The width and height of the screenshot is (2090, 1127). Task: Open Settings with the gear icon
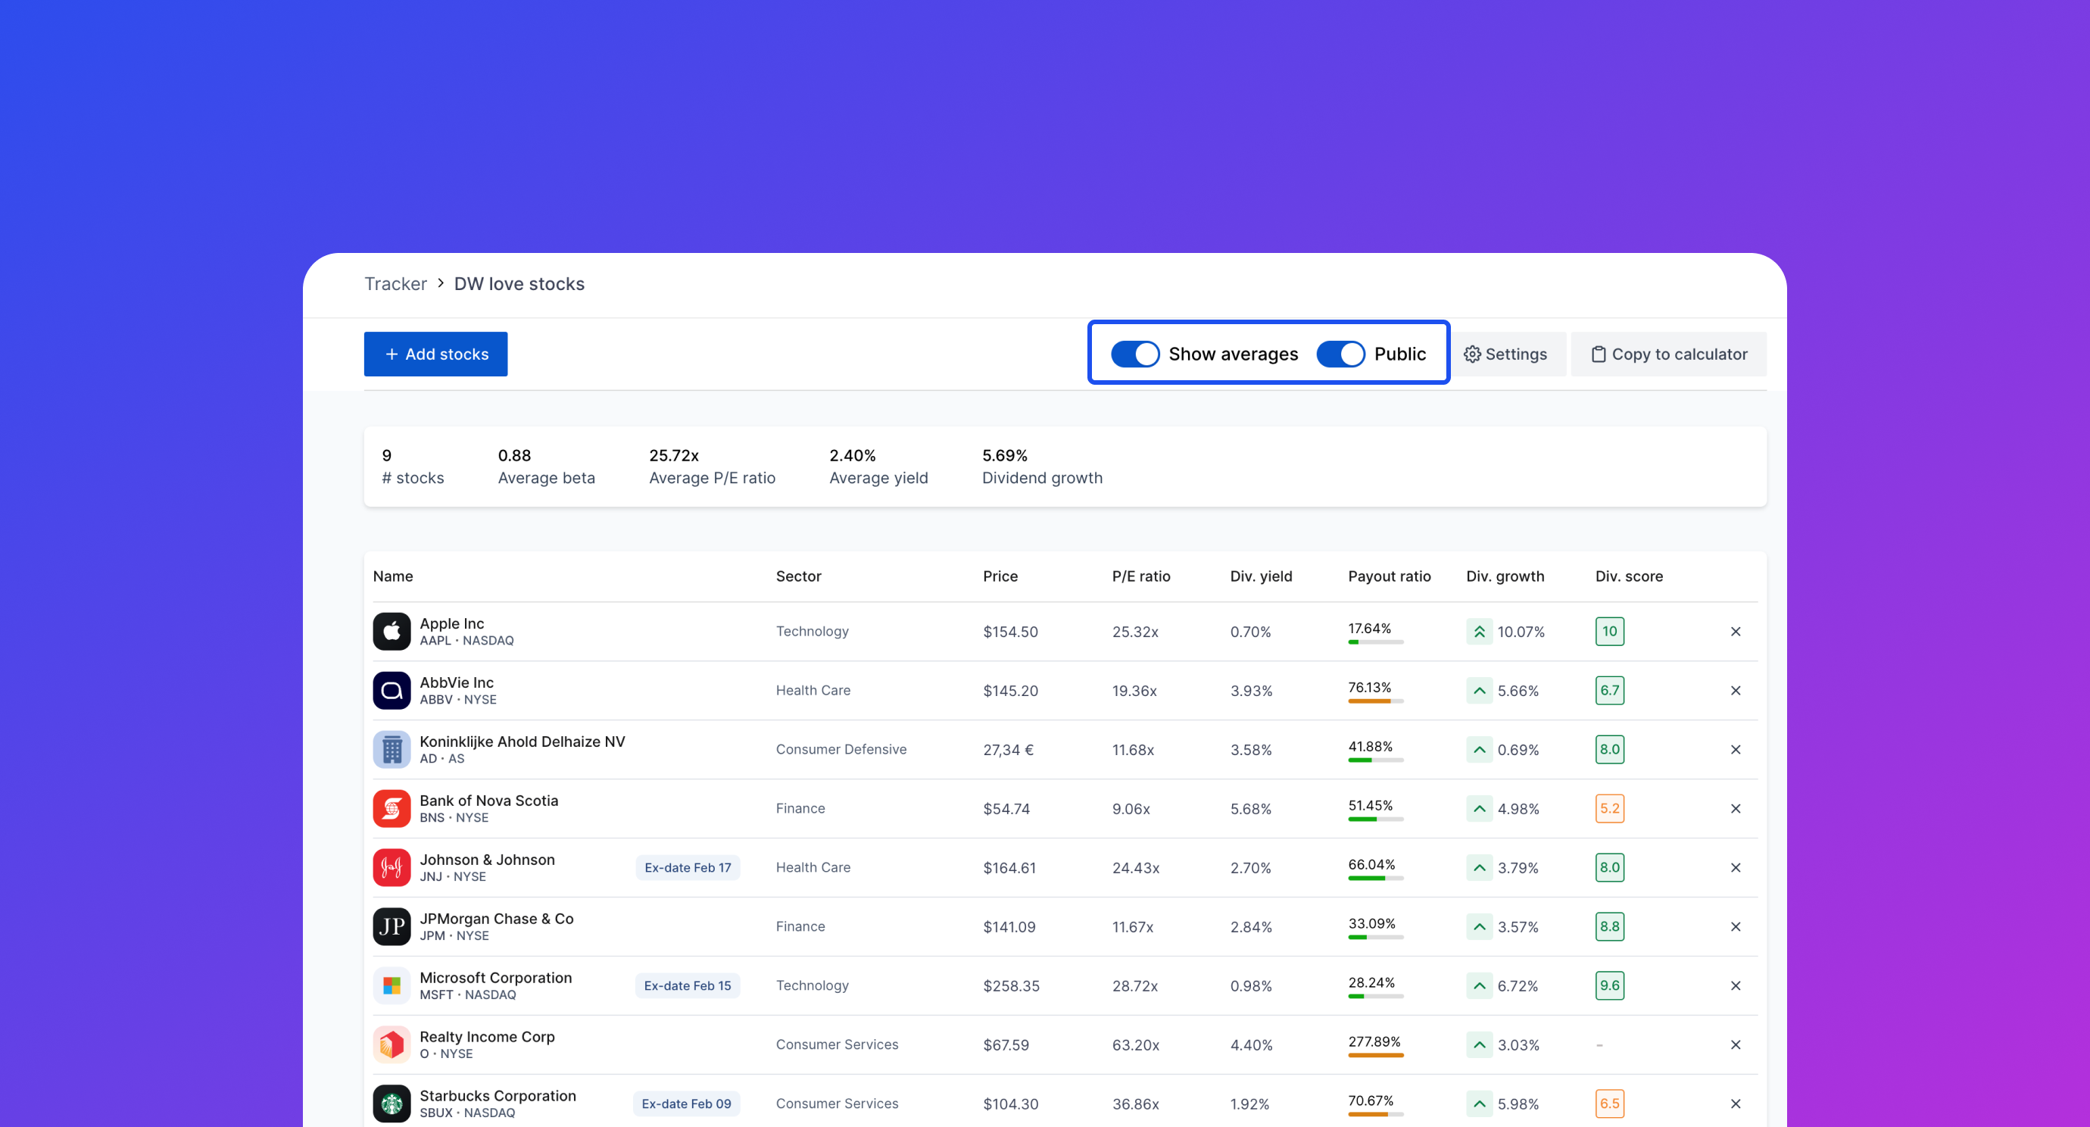coord(1472,354)
